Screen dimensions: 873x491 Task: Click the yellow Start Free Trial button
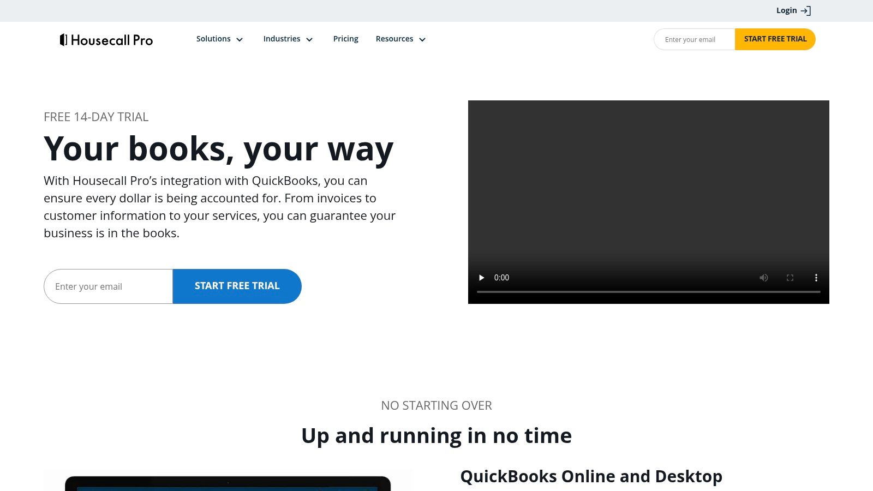coord(775,39)
